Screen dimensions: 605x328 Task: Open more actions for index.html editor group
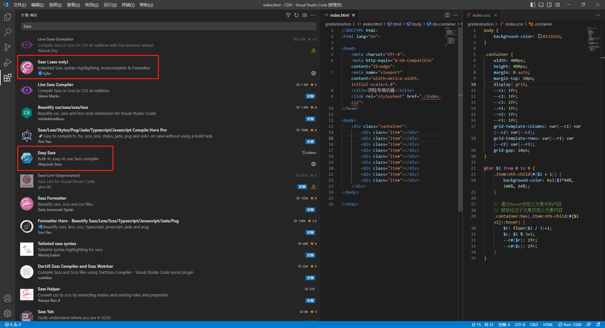click(x=455, y=15)
